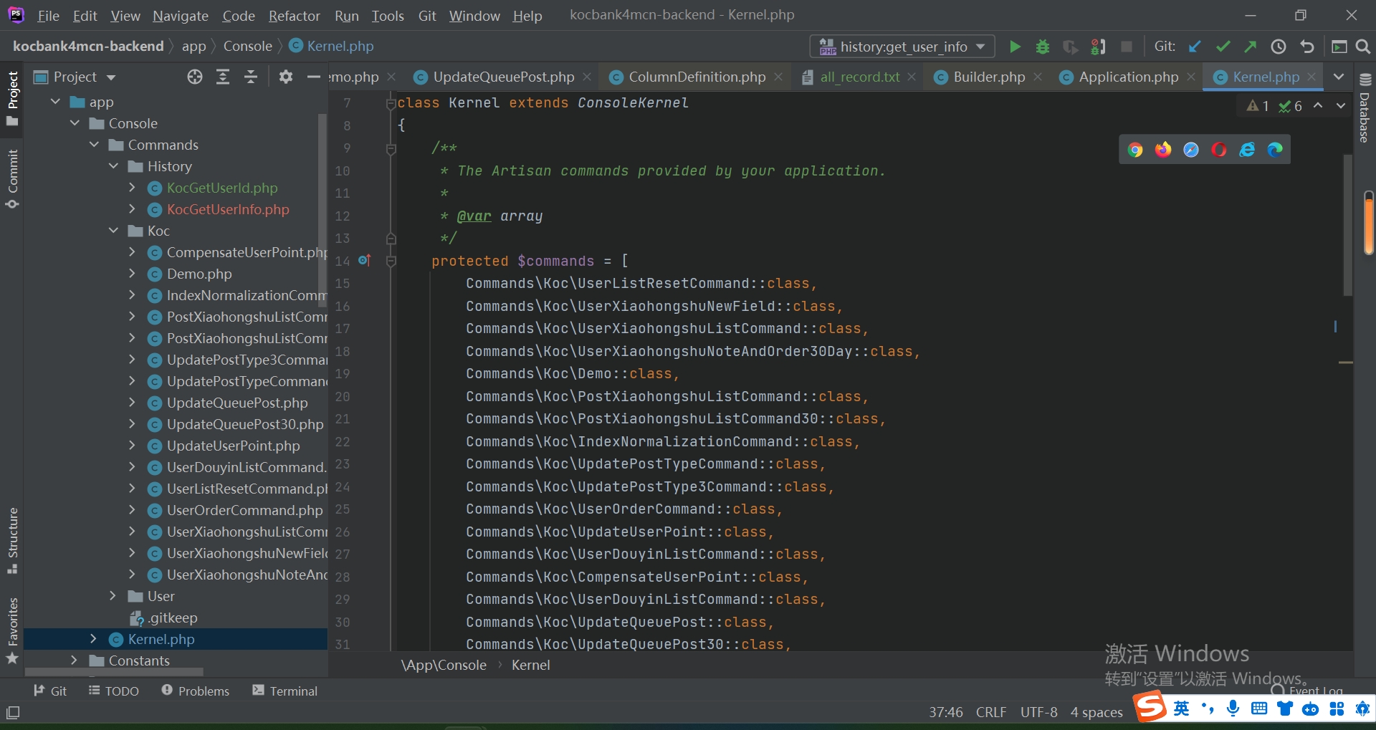1376x730 pixels.
Task: Run with coverage icon
Action: 1071,47
